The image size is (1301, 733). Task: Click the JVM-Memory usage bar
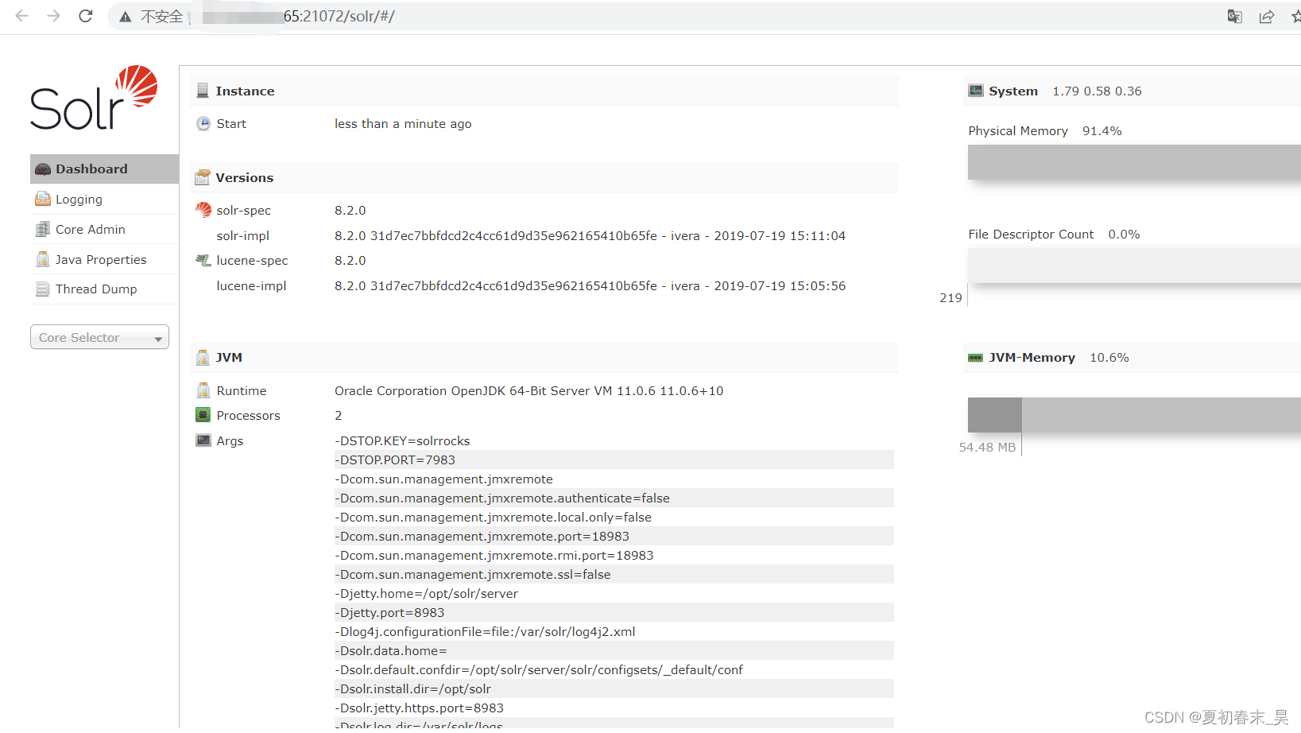1134,415
